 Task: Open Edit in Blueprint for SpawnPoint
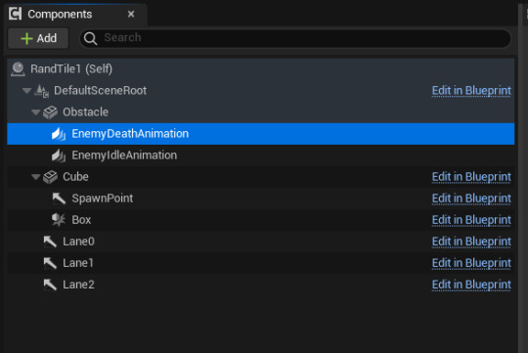(x=471, y=199)
